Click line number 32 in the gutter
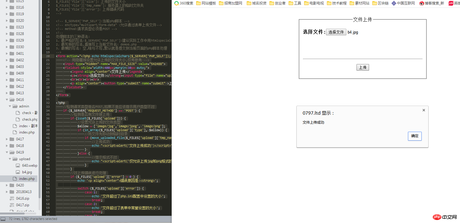The image size is (460, 223). pyautogui.click(x=48, y=103)
